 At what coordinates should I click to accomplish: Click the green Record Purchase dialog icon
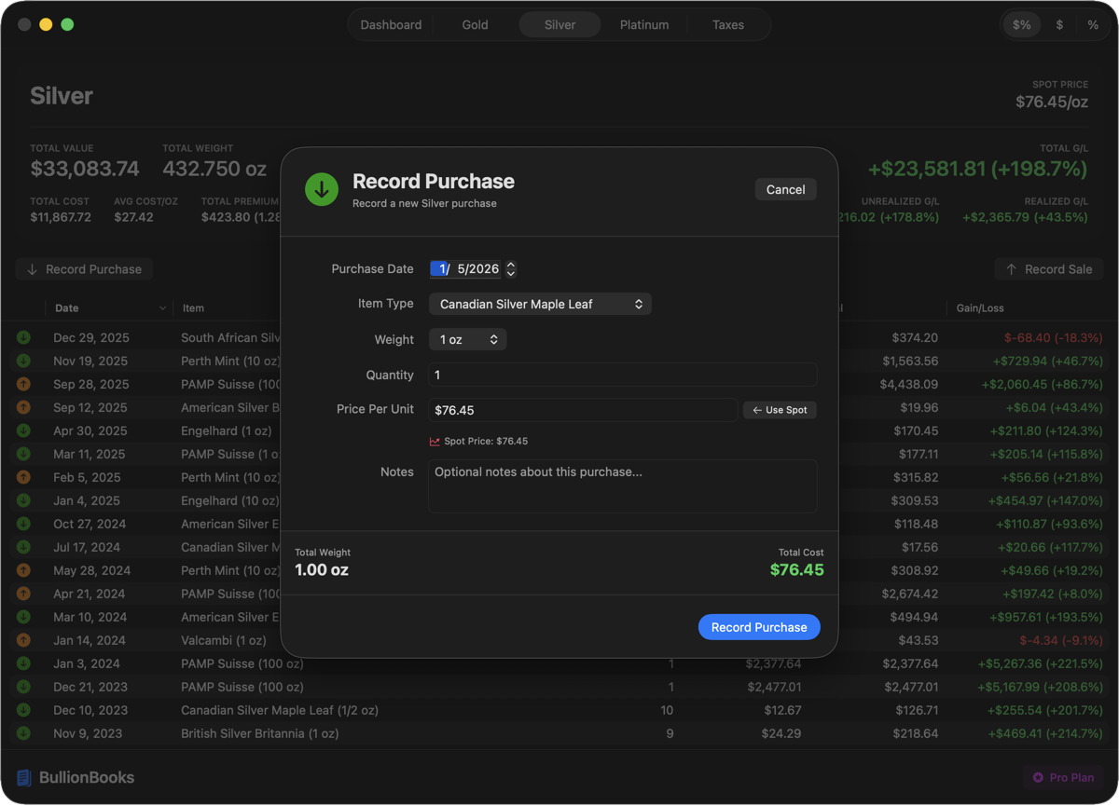pos(322,189)
